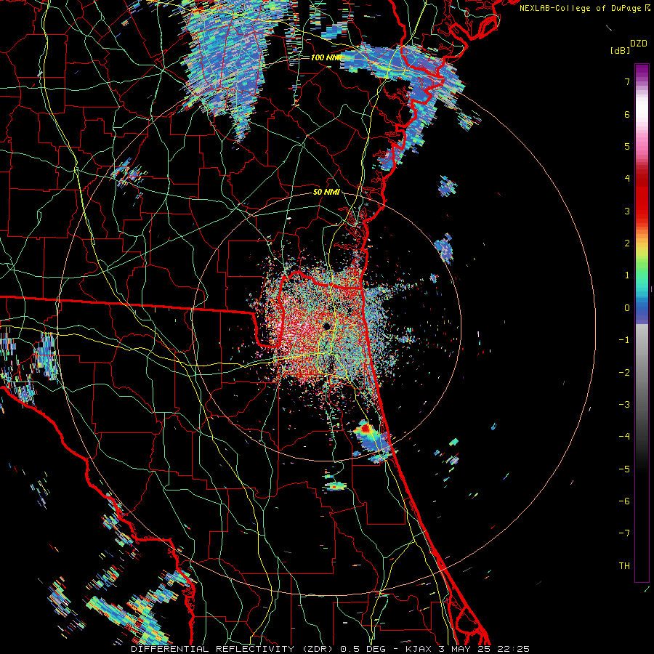Click the 5 value on color scale
This screenshot has width=654, height=654.
(x=627, y=146)
